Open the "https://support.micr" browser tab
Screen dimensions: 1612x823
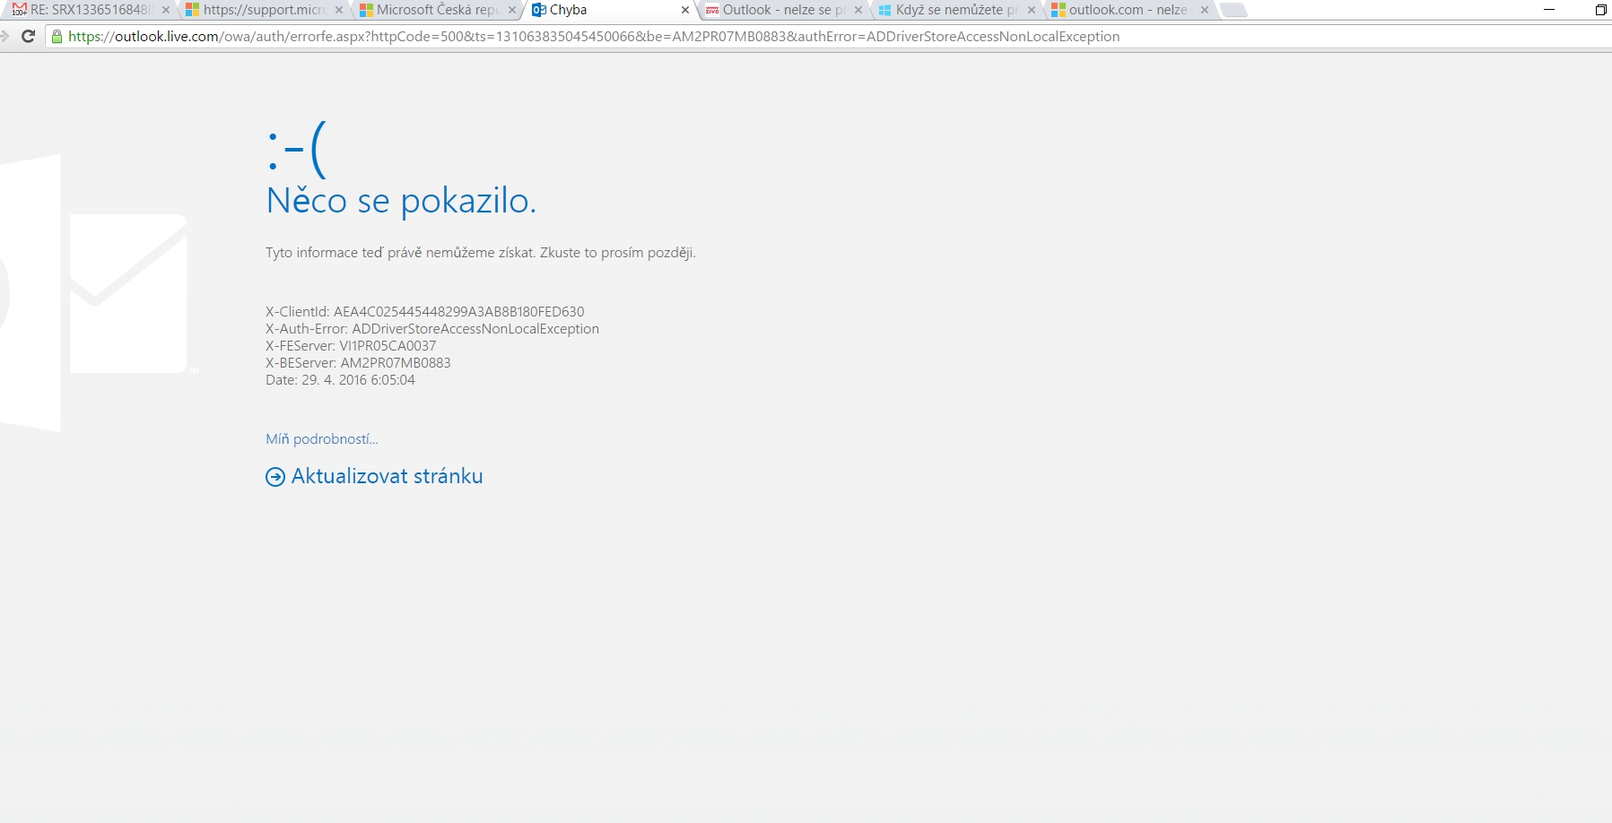(x=263, y=10)
